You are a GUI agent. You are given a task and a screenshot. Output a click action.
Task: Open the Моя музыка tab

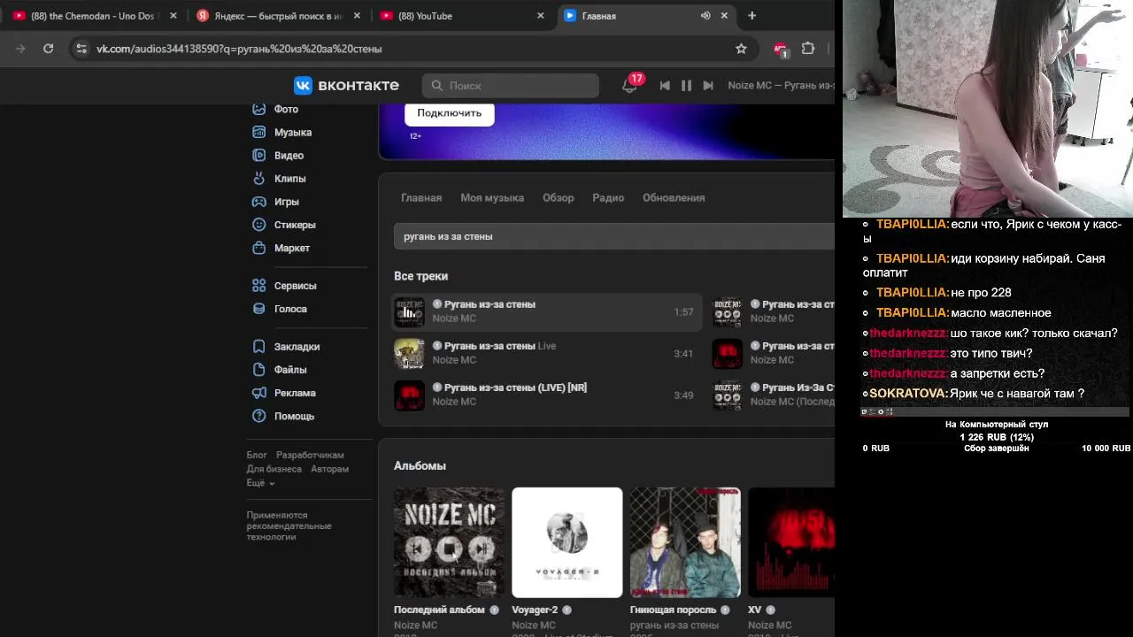492,197
